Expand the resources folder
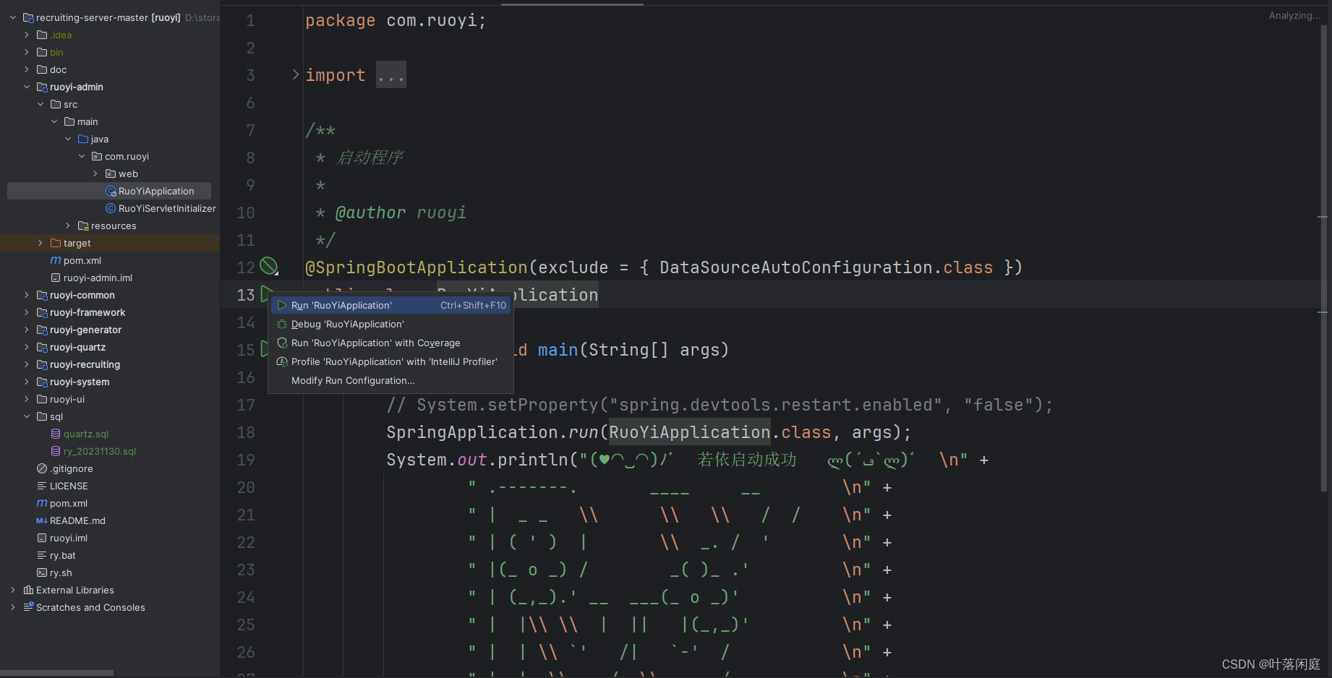The image size is (1332, 678). (68, 226)
